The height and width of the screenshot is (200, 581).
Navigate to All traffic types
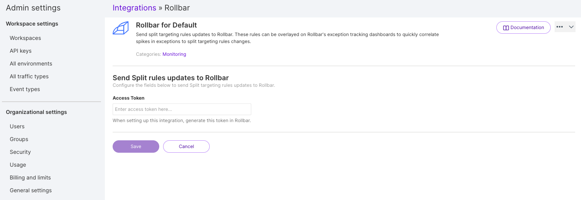(29, 76)
